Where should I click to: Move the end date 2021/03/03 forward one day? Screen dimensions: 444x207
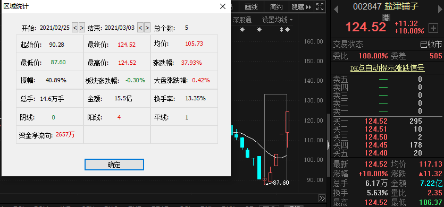pos(147,28)
